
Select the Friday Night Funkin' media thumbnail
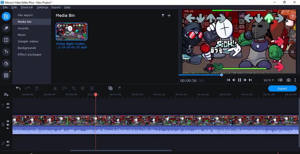click(72, 32)
